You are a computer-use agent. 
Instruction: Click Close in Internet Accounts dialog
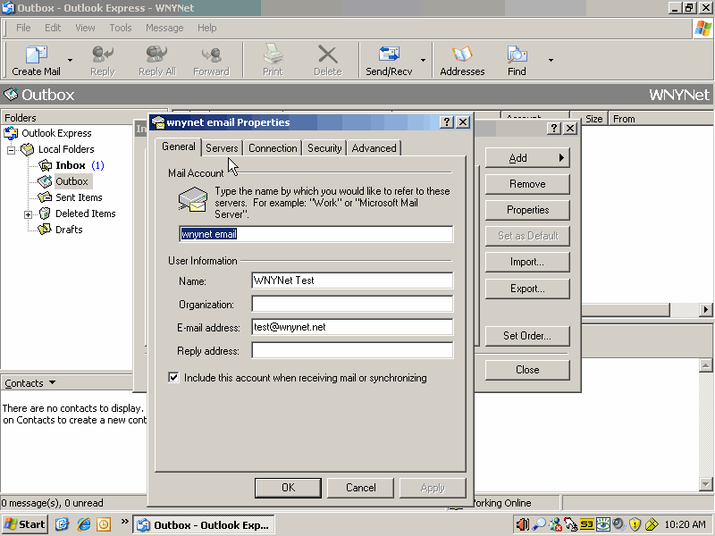527,370
